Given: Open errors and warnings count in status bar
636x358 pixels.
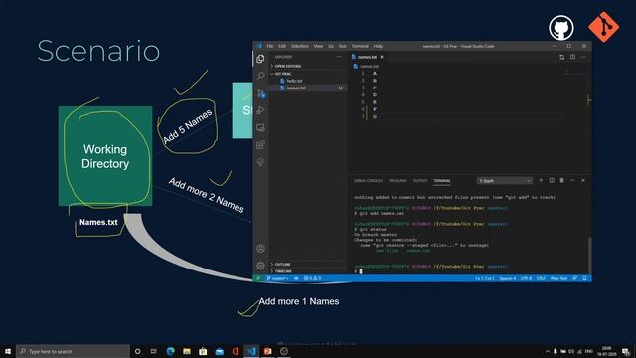Looking at the screenshot, I should 312,278.
